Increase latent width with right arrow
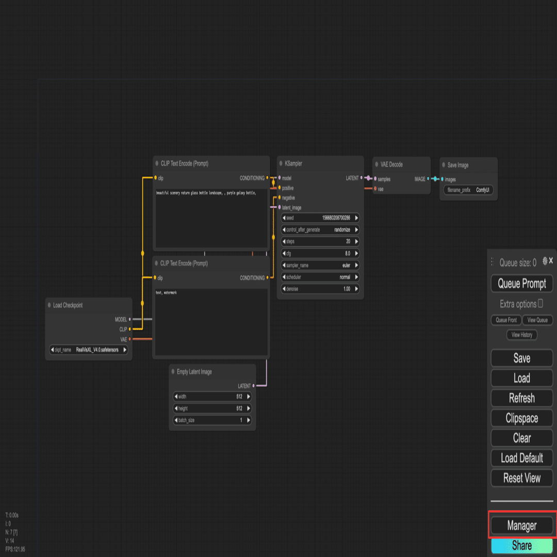 pyautogui.click(x=249, y=397)
